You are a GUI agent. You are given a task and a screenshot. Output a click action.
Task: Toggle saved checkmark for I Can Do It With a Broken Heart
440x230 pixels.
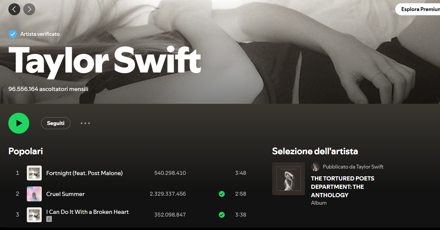(222, 215)
